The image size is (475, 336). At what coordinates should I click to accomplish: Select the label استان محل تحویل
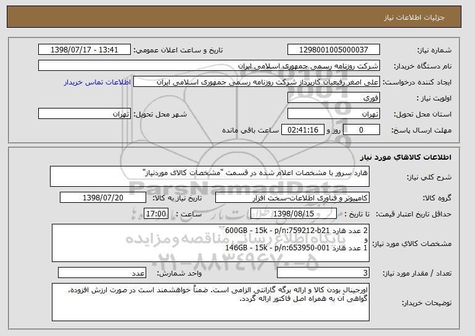click(x=423, y=115)
